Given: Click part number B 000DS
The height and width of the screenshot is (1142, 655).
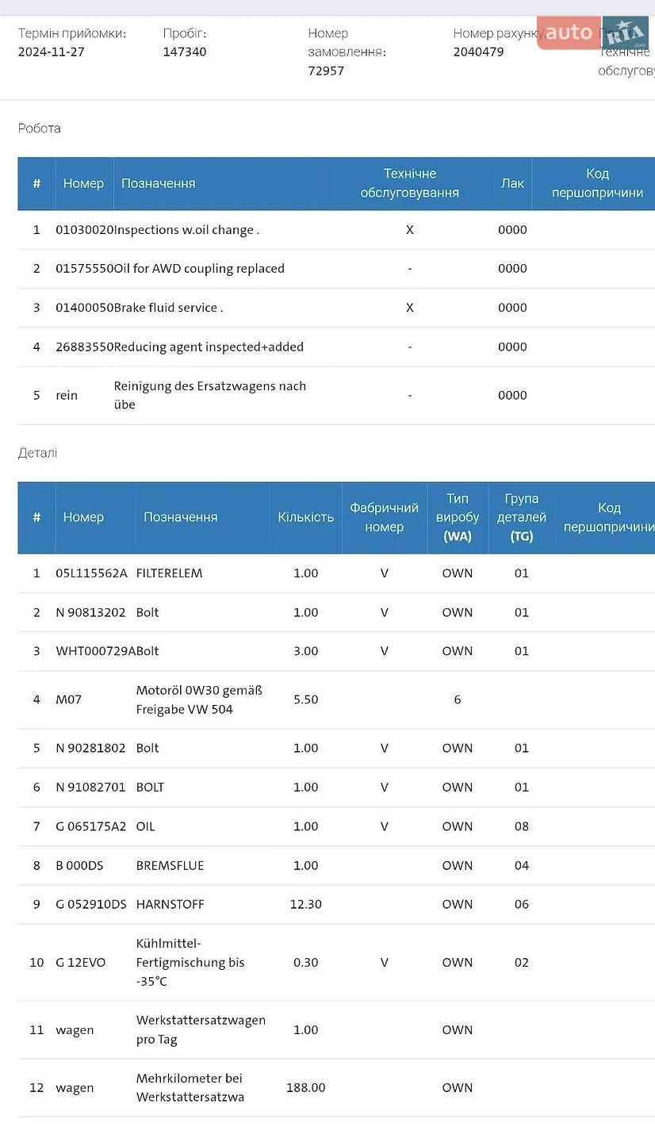Looking at the screenshot, I should 79,865.
